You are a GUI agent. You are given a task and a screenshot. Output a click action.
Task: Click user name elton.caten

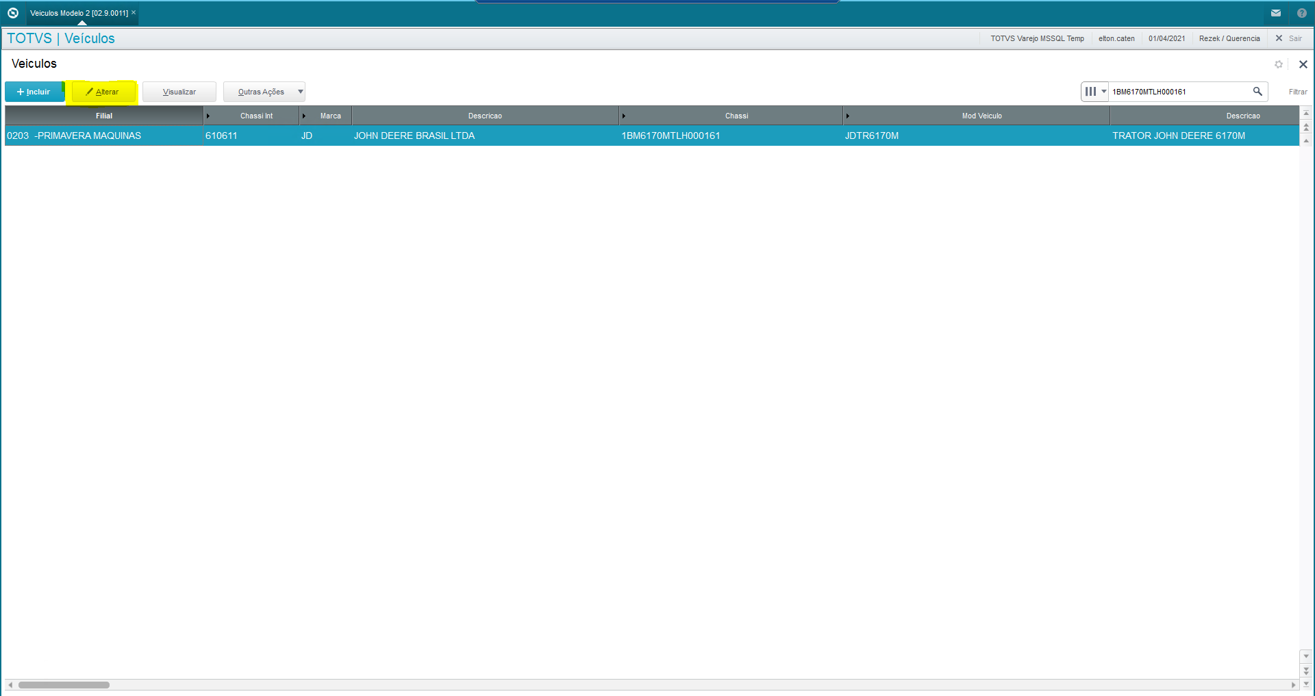1116,38
